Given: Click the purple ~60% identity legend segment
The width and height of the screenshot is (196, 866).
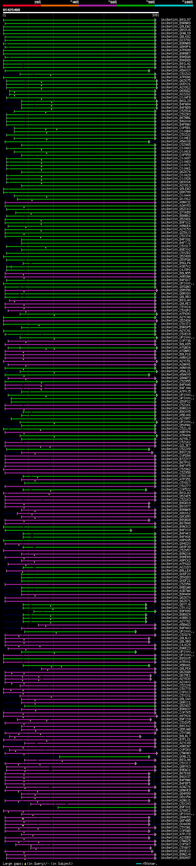Looking at the screenshot, I should click(x=98, y=6).
